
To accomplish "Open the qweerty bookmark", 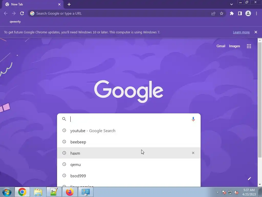I will 15,22.
